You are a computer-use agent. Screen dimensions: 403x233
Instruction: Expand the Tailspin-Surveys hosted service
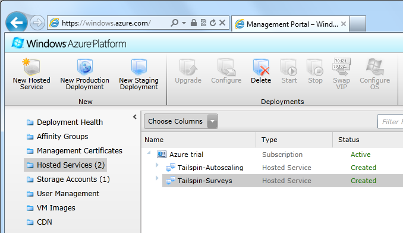coord(157,178)
